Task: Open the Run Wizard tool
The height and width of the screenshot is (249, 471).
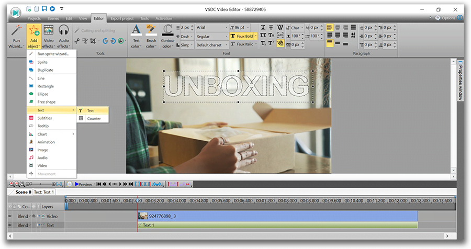Action: (x=16, y=37)
